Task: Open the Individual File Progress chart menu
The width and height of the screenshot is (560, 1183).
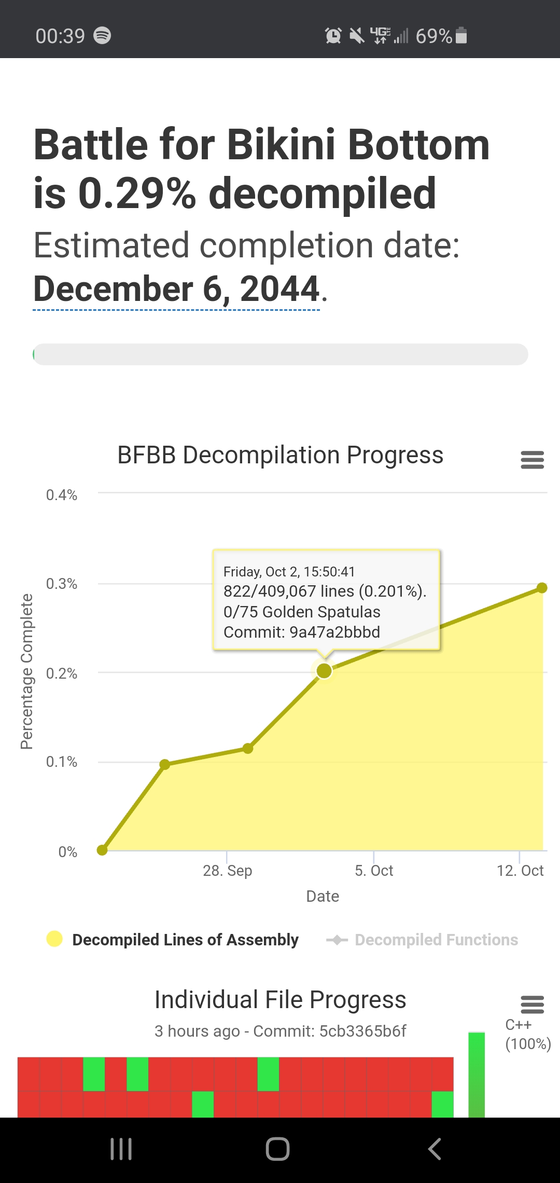Action: 532,1005
